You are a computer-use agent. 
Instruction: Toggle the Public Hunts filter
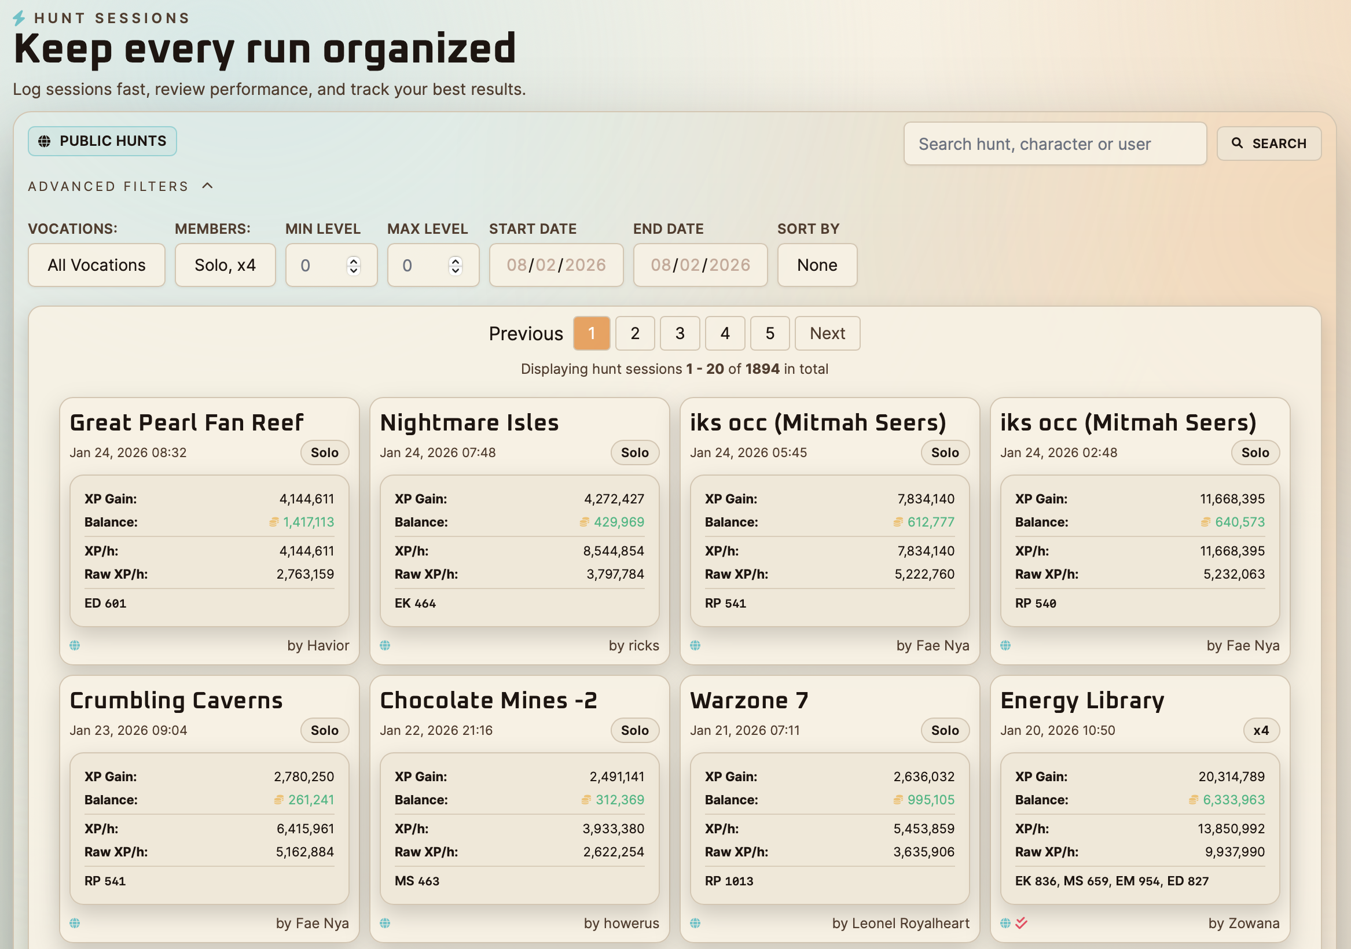[x=102, y=141]
